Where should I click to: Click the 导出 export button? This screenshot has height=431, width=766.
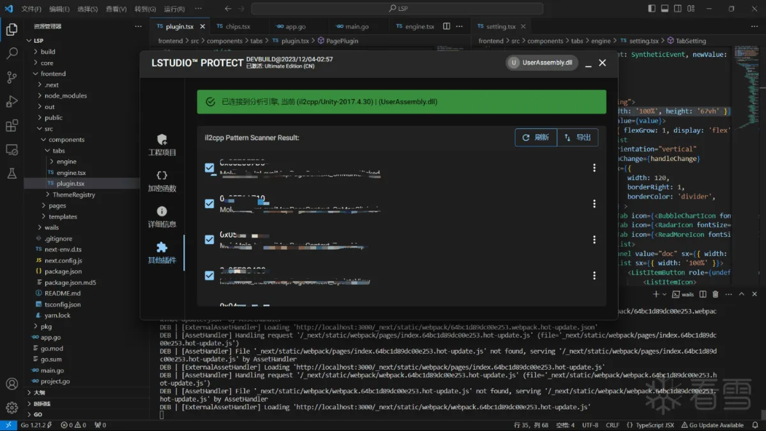578,137
